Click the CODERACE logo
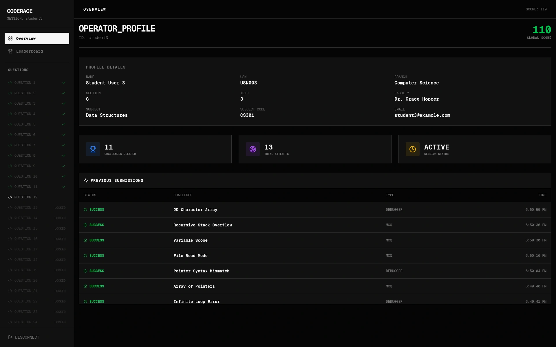556x347 pixels. click(x=20, y=11)
